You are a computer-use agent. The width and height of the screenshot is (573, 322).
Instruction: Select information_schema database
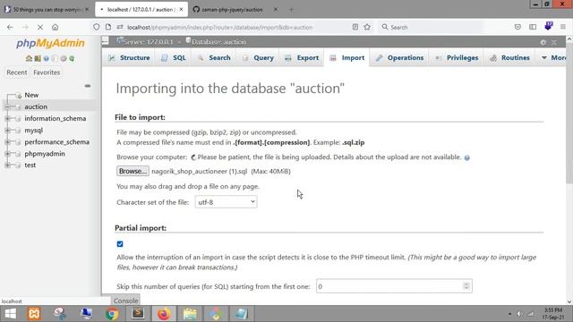click(56, 118)
